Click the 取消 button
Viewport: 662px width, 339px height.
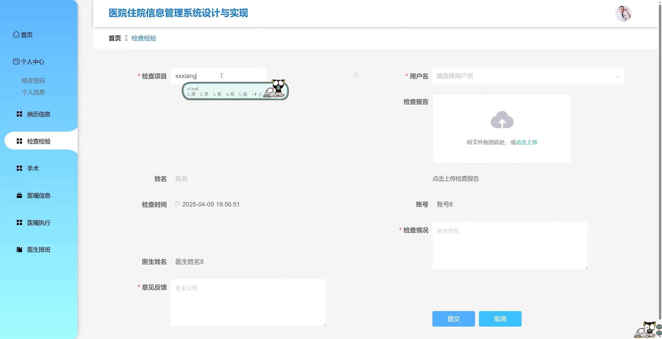click(x=500, y=319)
